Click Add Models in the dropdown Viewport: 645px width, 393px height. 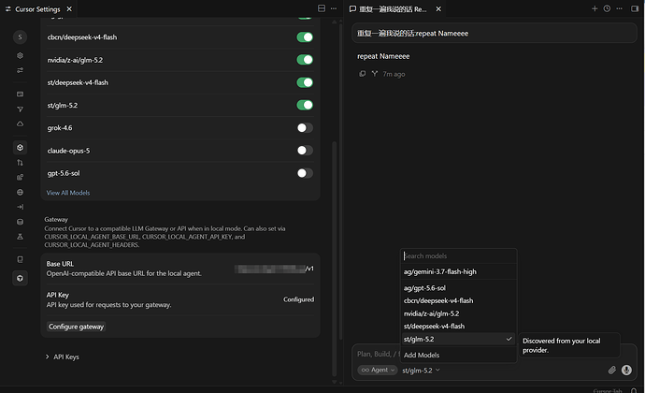click(x=458, y=355)
